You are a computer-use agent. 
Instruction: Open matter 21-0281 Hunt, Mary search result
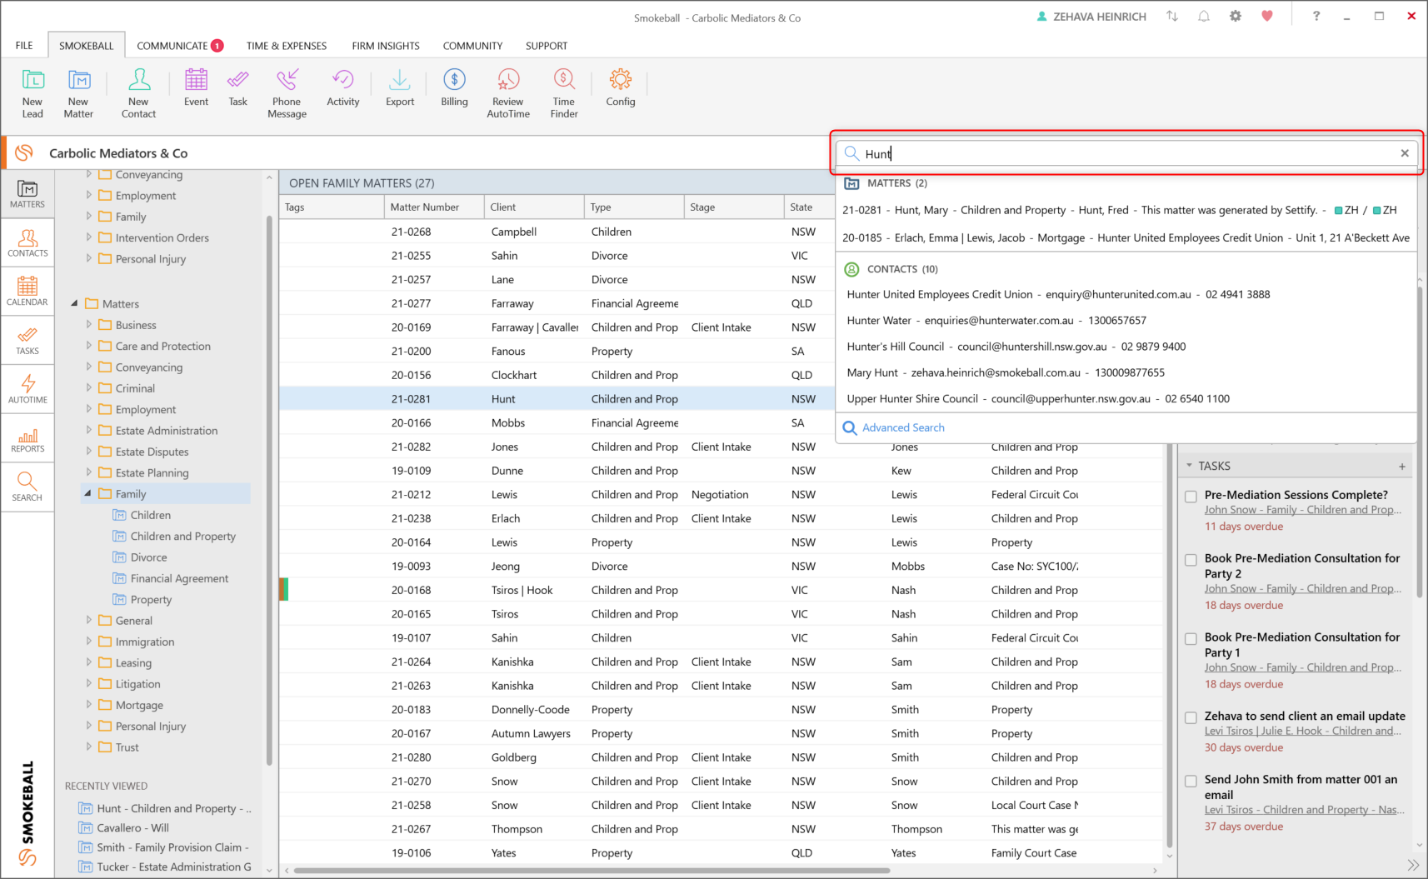[1126, 210]
